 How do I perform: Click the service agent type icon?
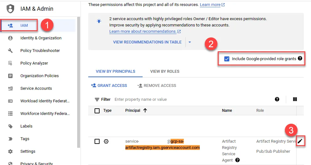point(106,141)
